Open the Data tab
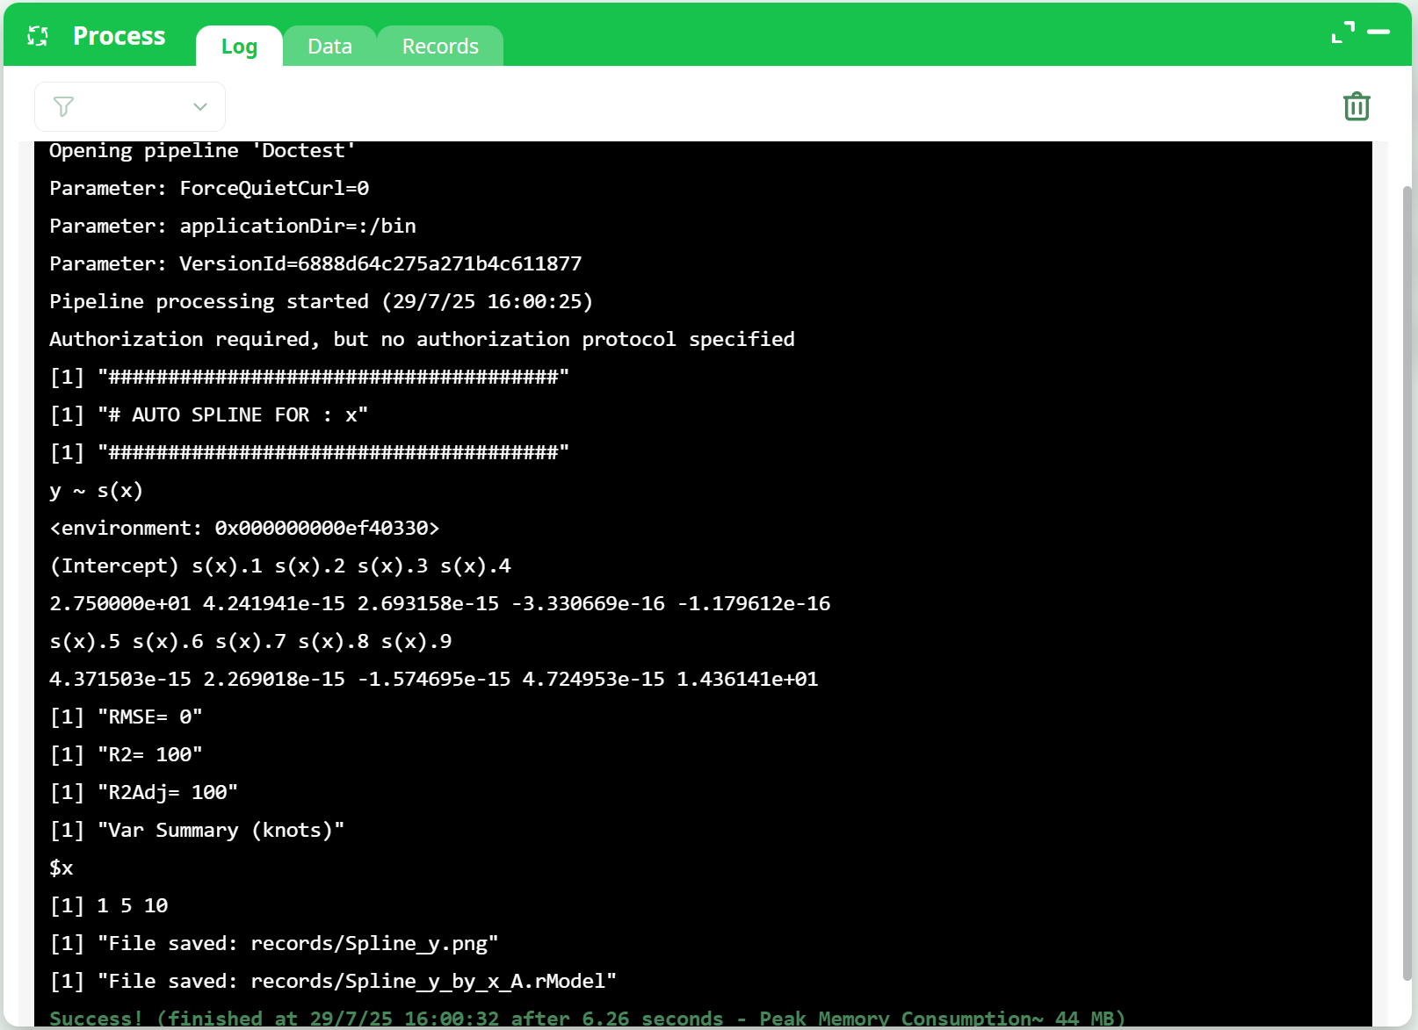 [x=329, y=47]
